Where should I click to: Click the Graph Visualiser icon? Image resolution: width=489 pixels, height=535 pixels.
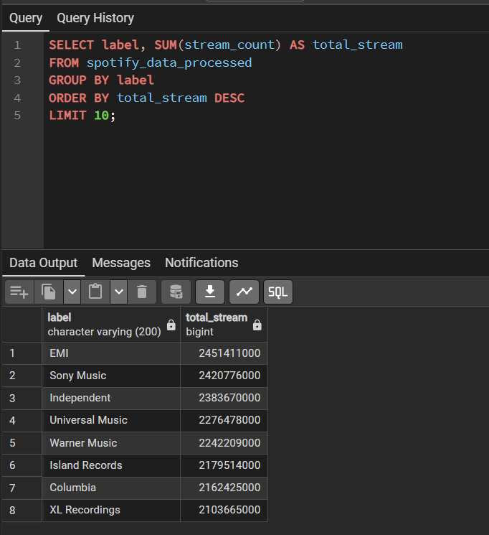(244, 292)
